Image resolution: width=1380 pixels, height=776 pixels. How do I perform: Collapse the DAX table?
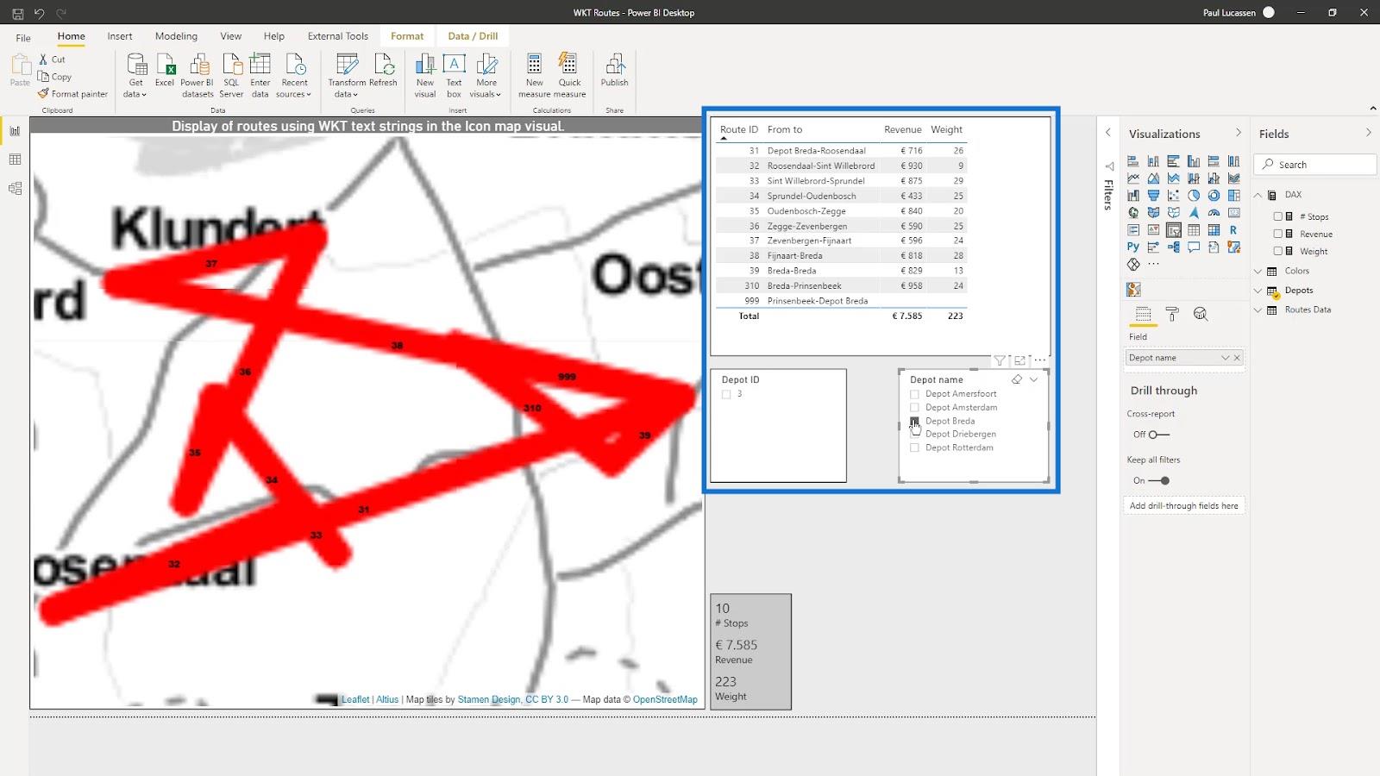1258,195
